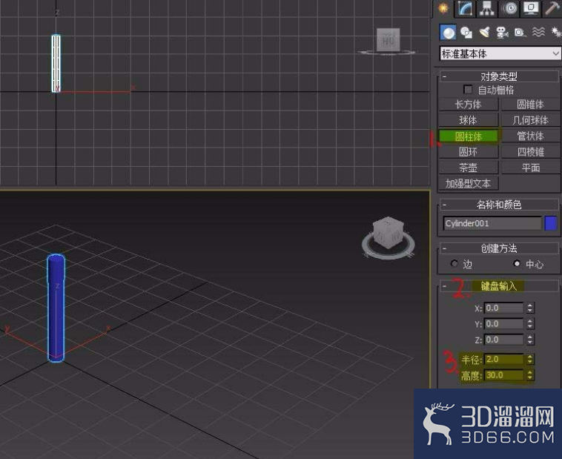
Task: Open the blue object color swatch
Action: 551,223
